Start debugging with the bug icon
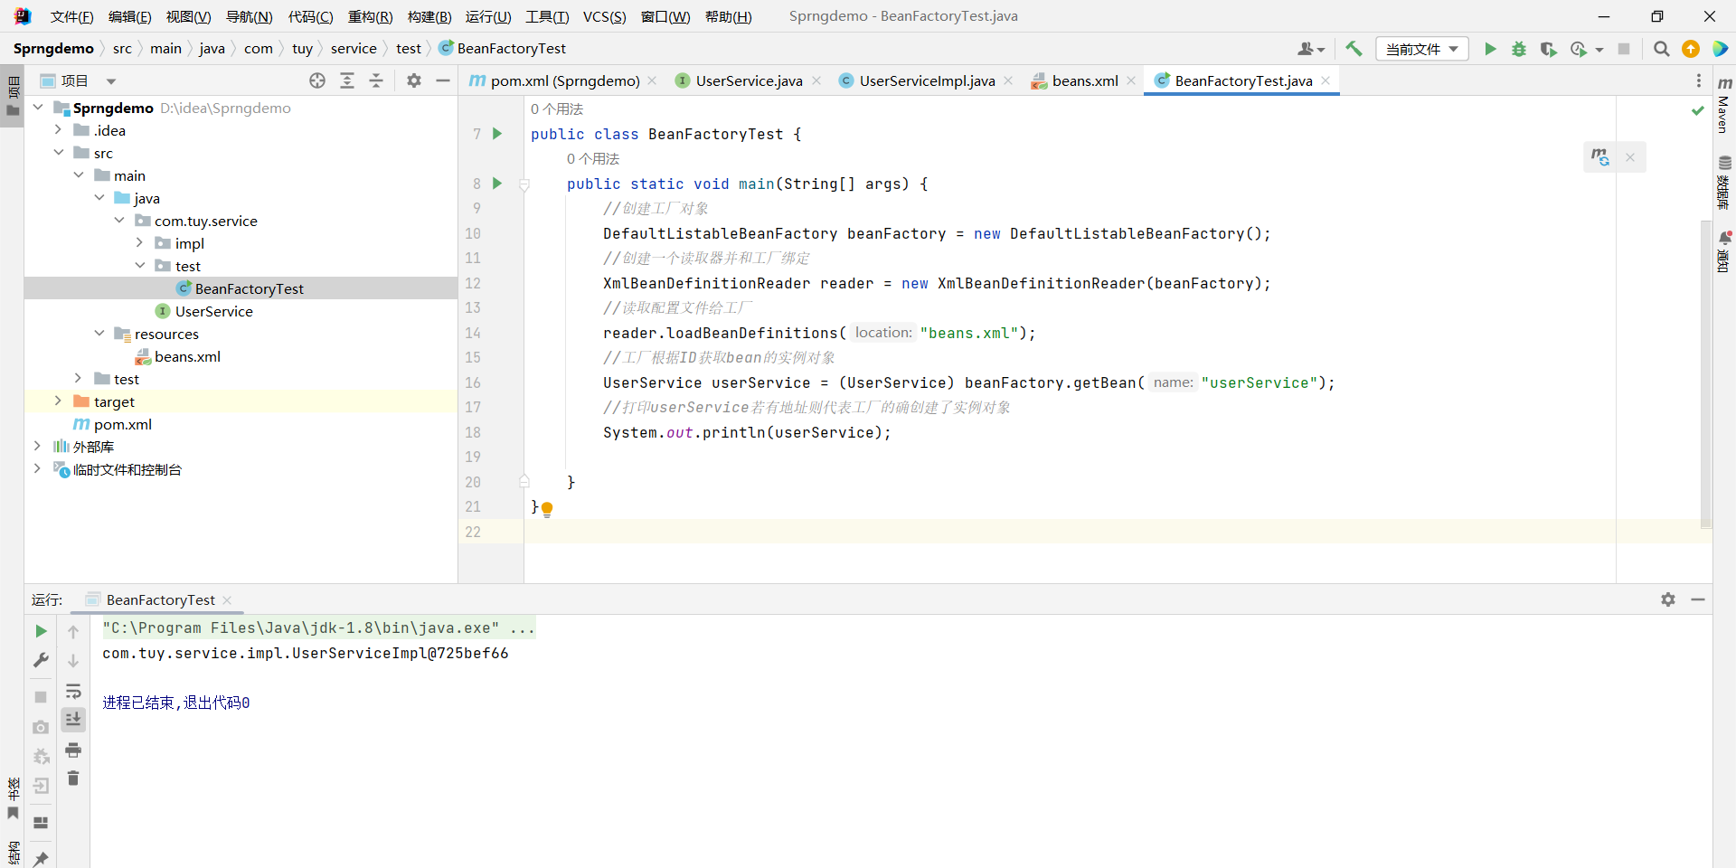 [1519, 49]
